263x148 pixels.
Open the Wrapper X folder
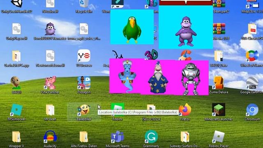16,137
